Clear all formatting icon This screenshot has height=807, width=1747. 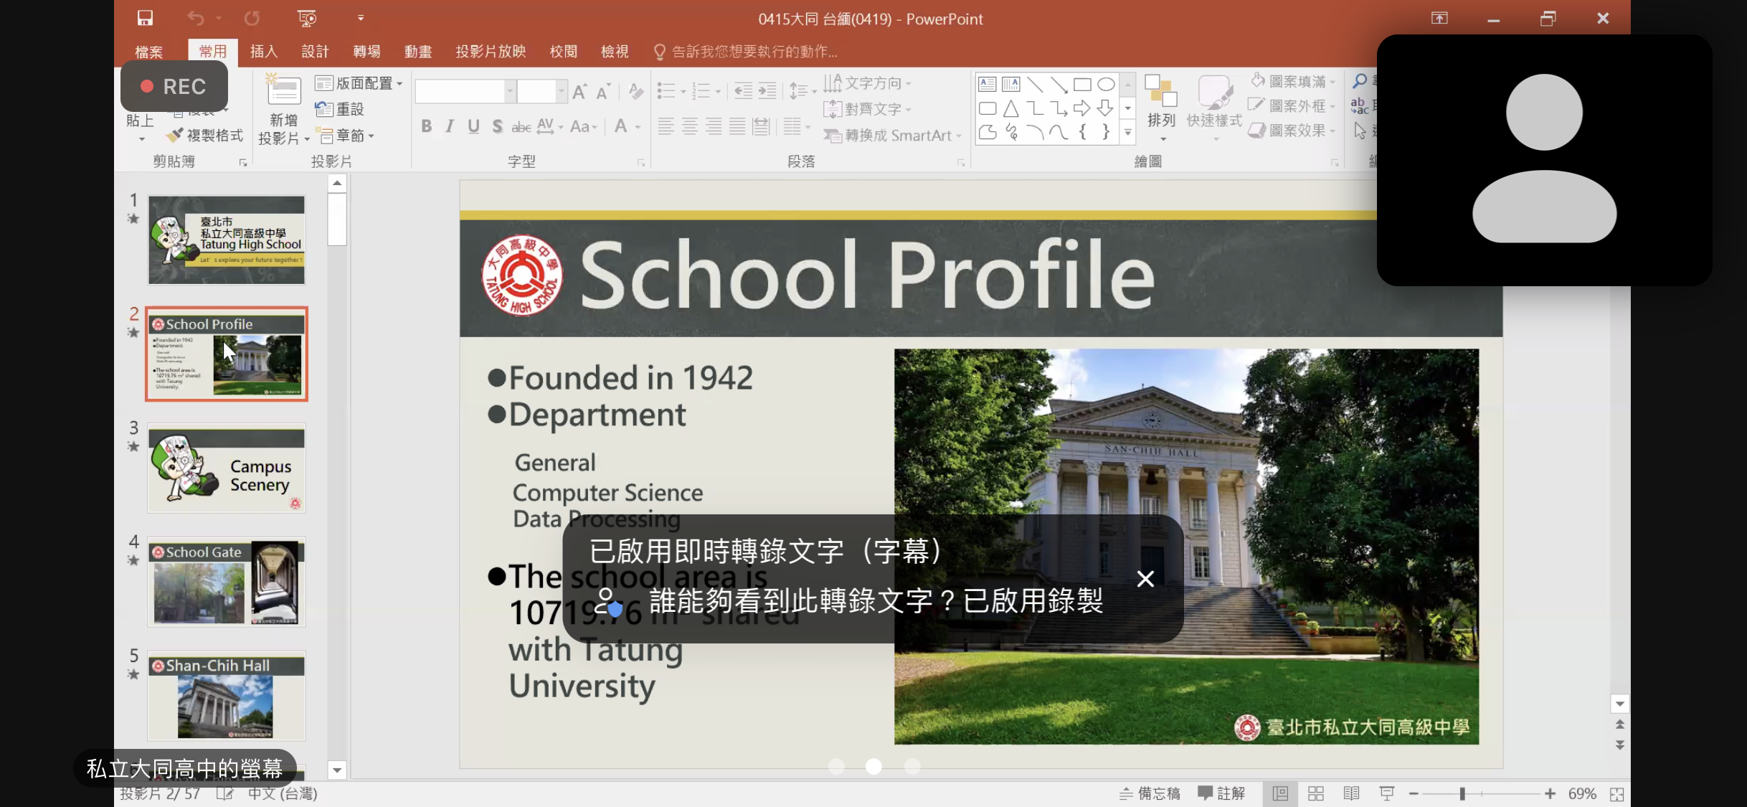(x=635, y=91)
